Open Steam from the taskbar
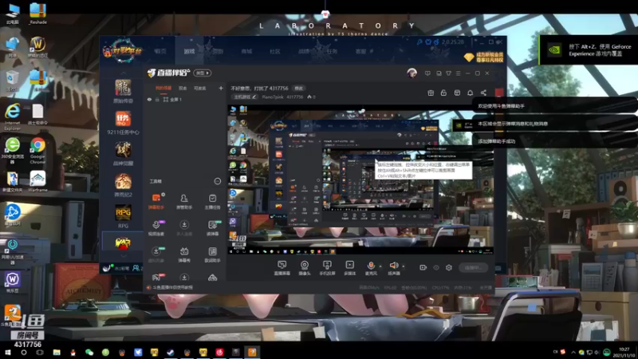 [x=171, y=352]
